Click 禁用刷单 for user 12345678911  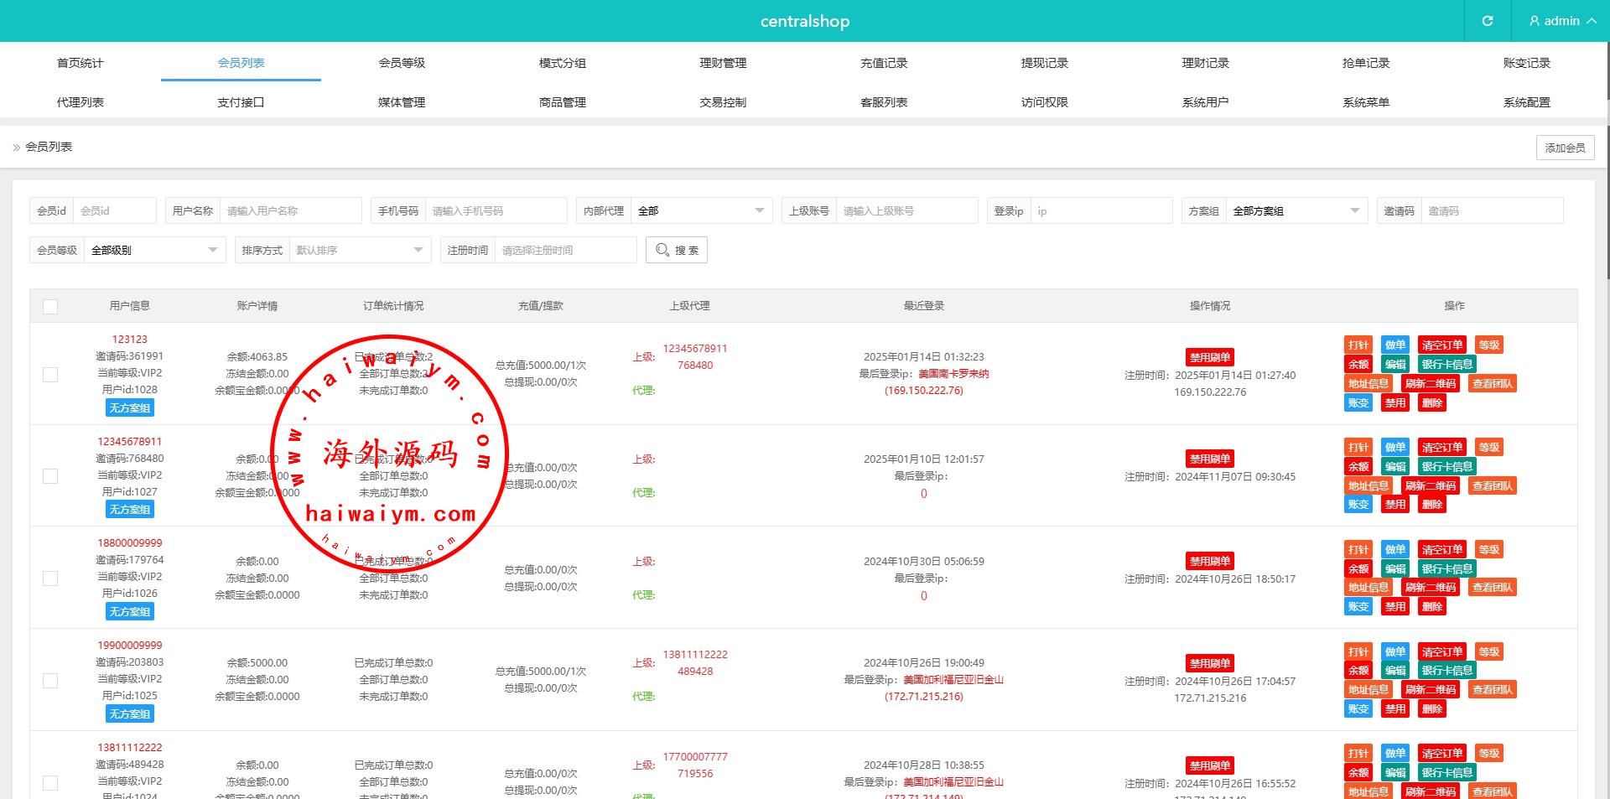pos(1209,459)
